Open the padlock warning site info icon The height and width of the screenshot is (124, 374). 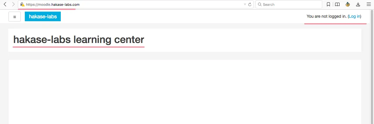point(22,5)
